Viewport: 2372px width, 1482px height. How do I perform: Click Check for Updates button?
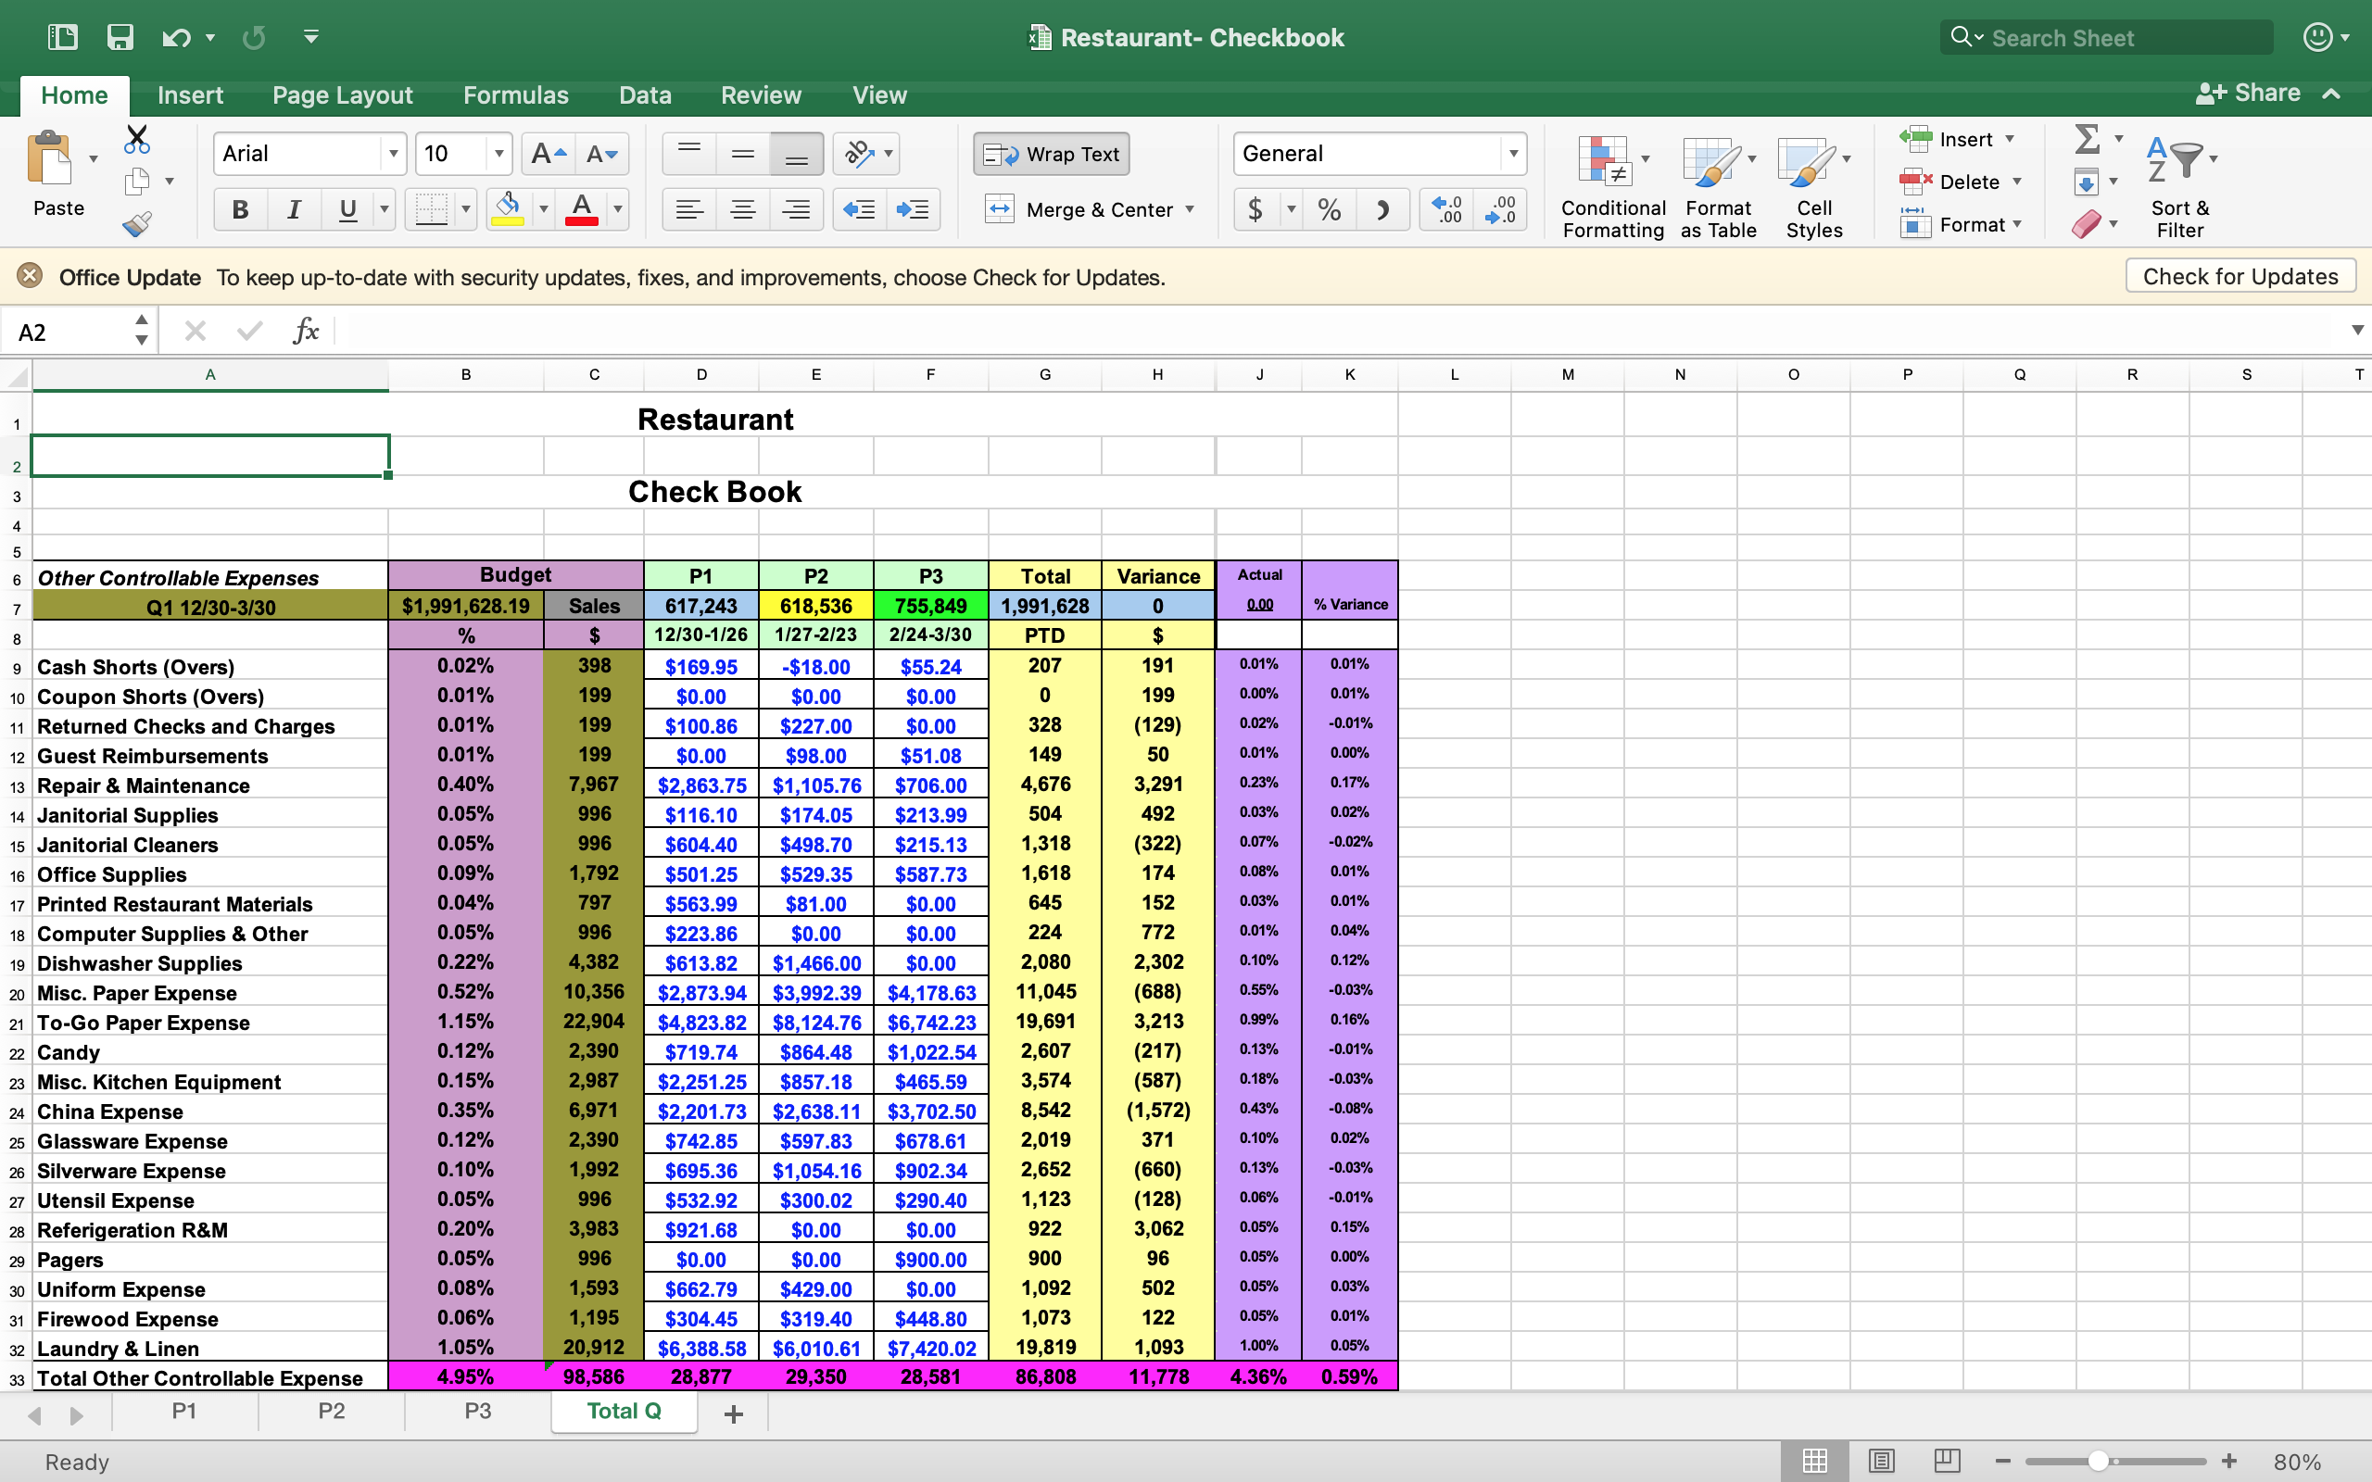(2240, 276)
